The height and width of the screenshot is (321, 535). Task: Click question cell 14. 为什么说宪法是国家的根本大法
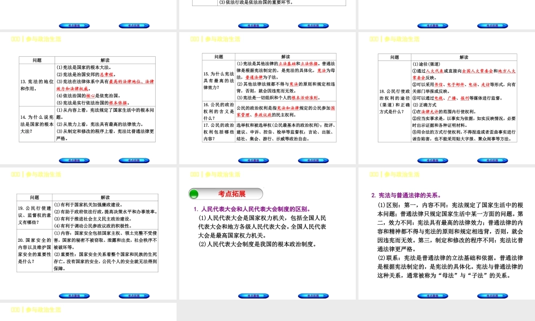point(37,124)
